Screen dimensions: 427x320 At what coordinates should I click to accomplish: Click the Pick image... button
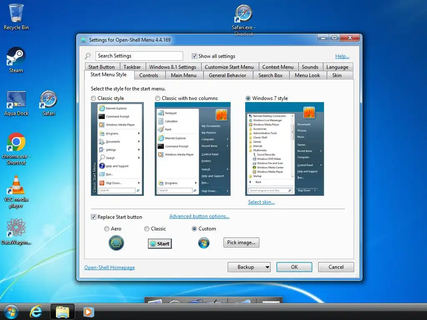[241, 242]
